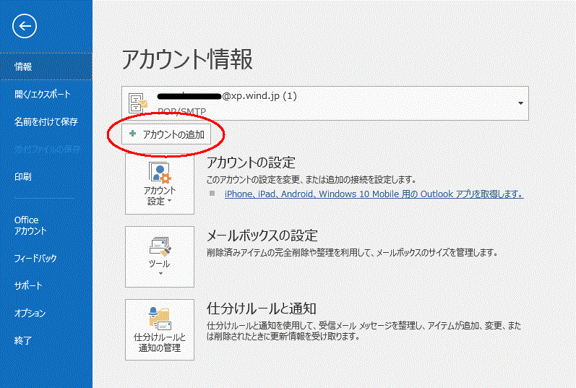
Task: Click the green plus icon for adding account
Action: tap(132, 134)
